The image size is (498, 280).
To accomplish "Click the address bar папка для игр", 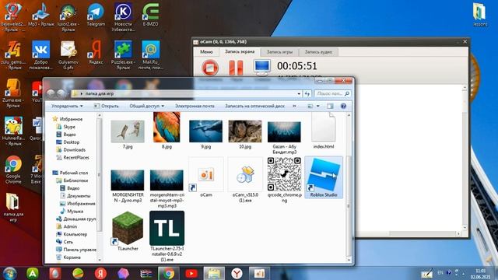I will (x=186, y=93).
